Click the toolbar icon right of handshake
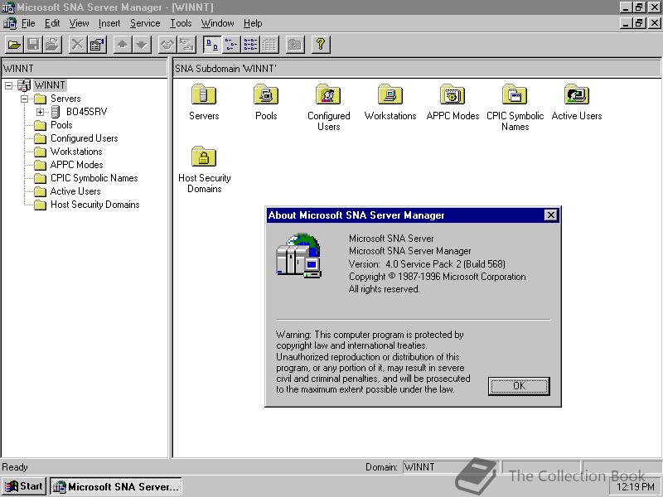The height and width of the screenshot is (497, 663). (x=186, y=45)
